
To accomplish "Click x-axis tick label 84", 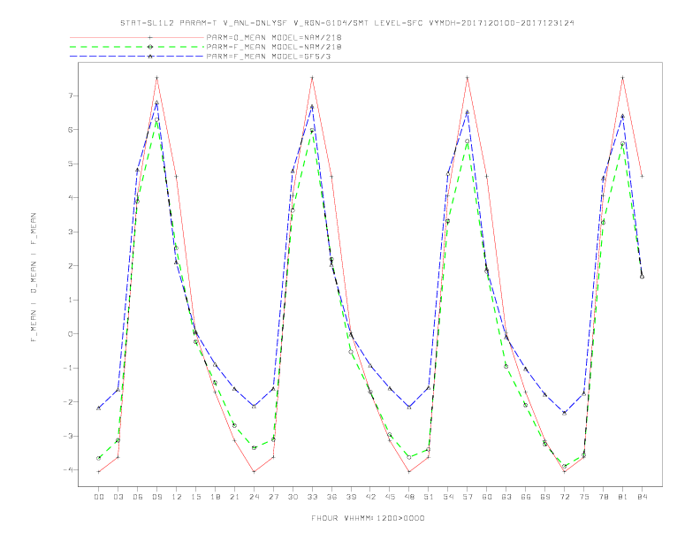I will tap(642, 497).
